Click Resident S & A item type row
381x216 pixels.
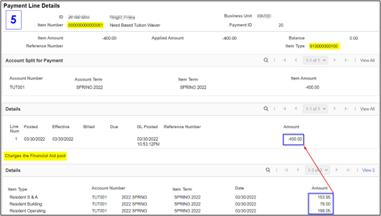(24, 197)
